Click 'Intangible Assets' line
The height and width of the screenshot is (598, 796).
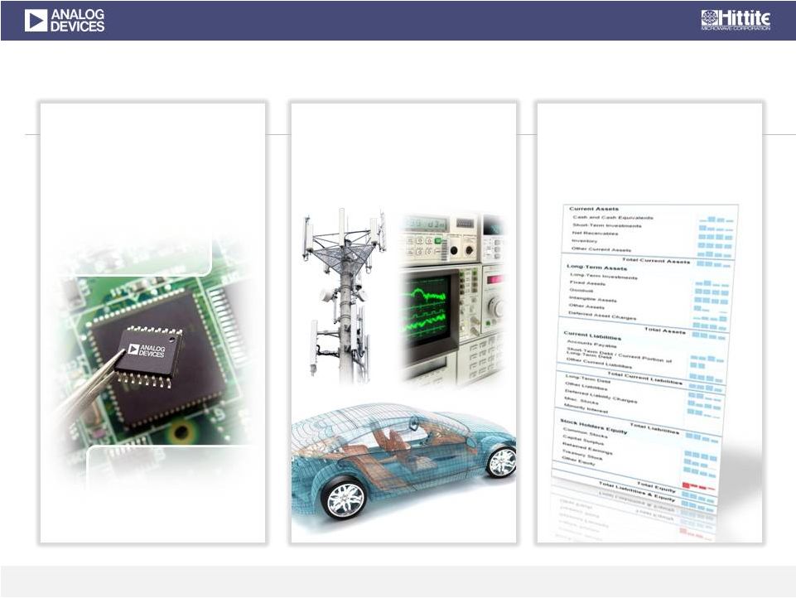pyautogui.click(x=592, y=300)
